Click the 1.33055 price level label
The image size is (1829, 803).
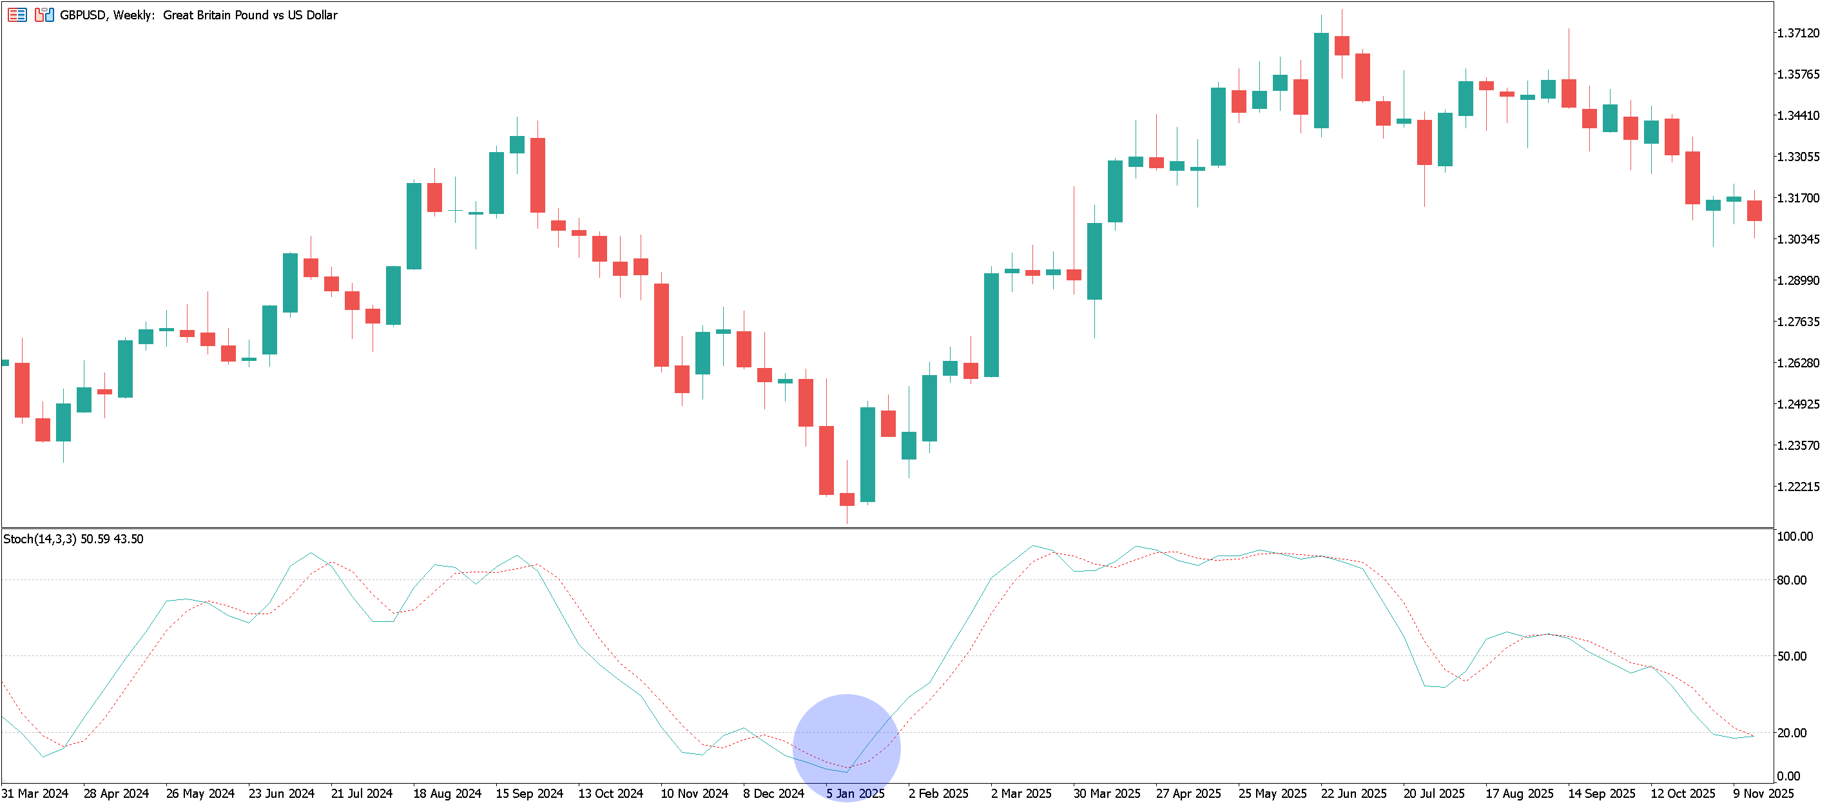(x=1798, y=157)
